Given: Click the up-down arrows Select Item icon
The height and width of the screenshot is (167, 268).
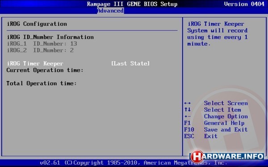Looking at the screenshot, I should click(x=188, y=110).
